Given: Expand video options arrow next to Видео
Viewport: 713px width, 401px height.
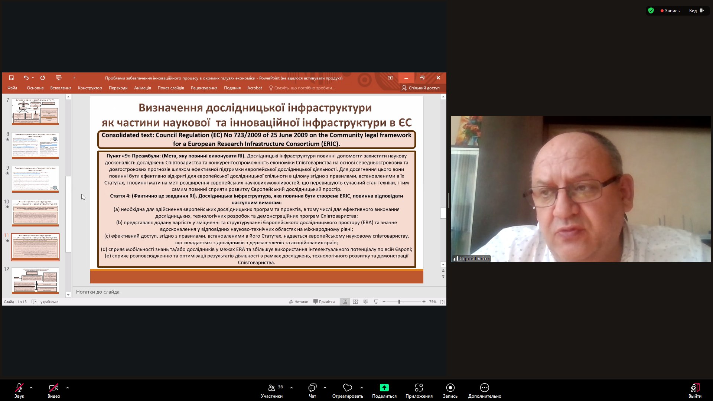Looking at the screenshot, I should pos(68,388).
